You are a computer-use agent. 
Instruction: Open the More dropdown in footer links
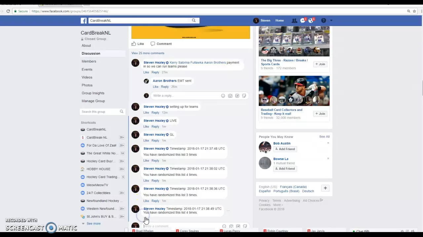point(278,205)
